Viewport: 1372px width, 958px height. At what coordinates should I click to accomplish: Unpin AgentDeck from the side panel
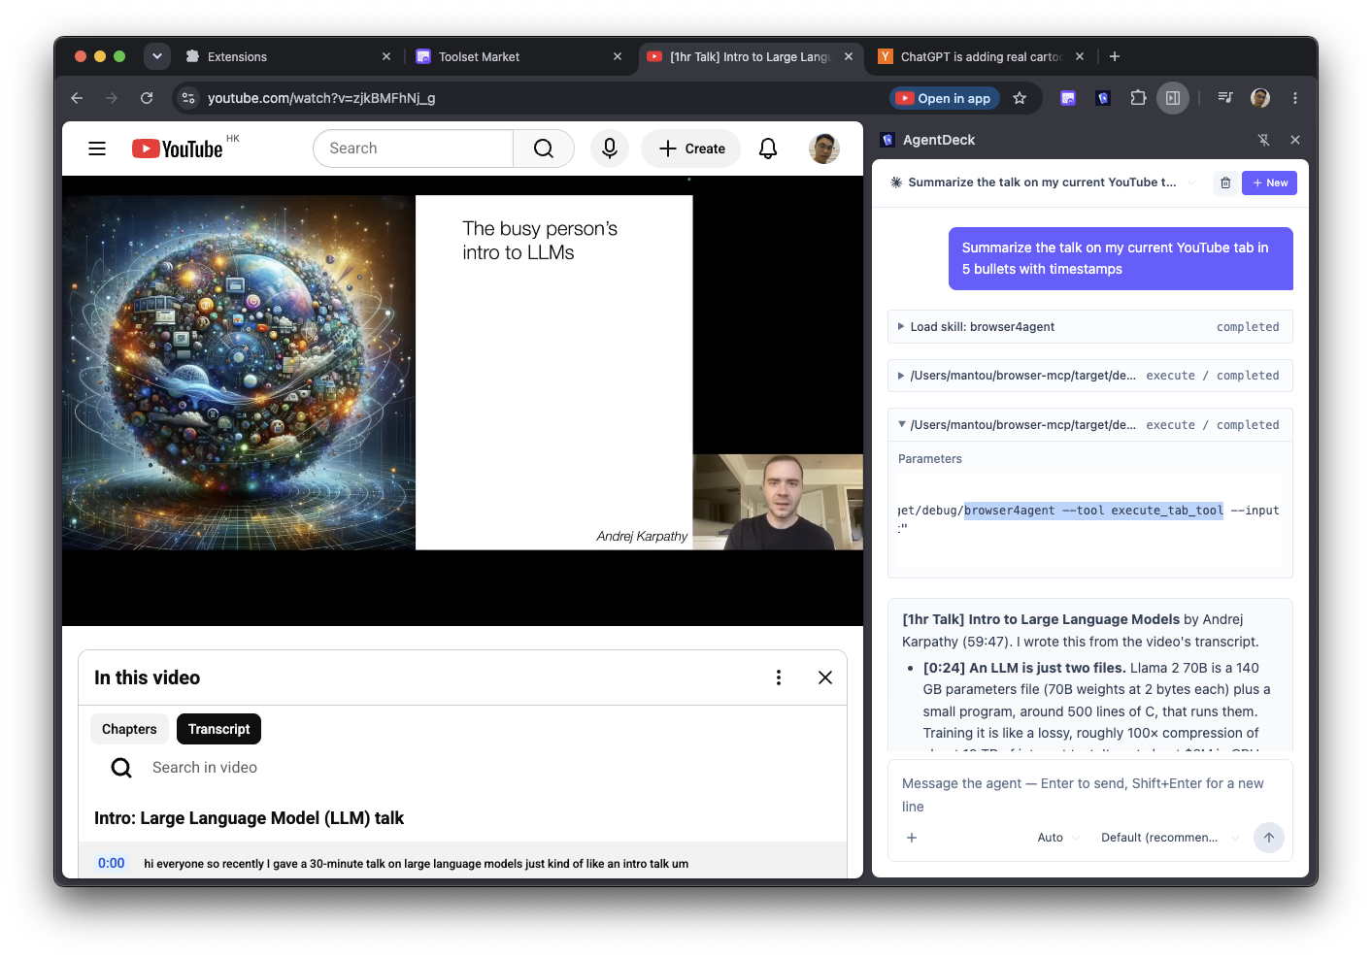pyautogui.click(x=1264, y=140)
